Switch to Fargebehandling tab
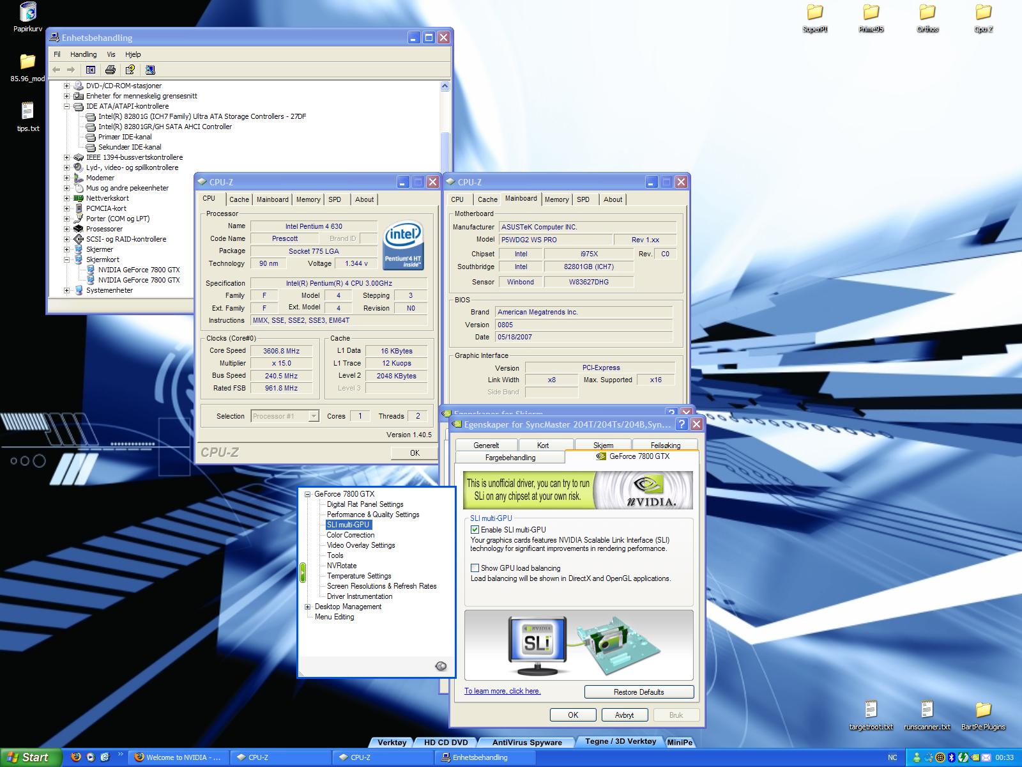The height and width of the screenshot is (767, 1022). click(510, 458)
